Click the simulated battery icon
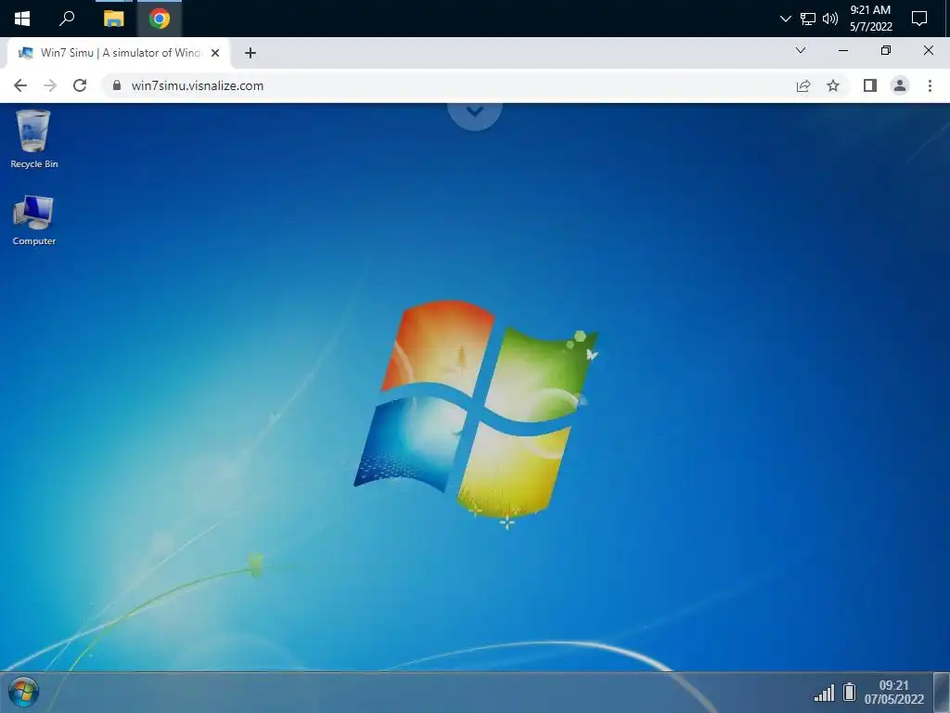Screen dimensions: 950x713 (850, 692)
